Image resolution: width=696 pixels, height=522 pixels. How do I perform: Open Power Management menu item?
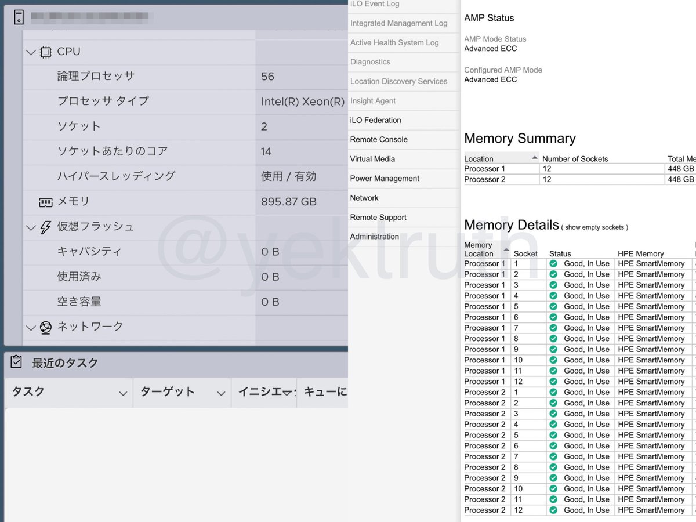pos(385,179)
